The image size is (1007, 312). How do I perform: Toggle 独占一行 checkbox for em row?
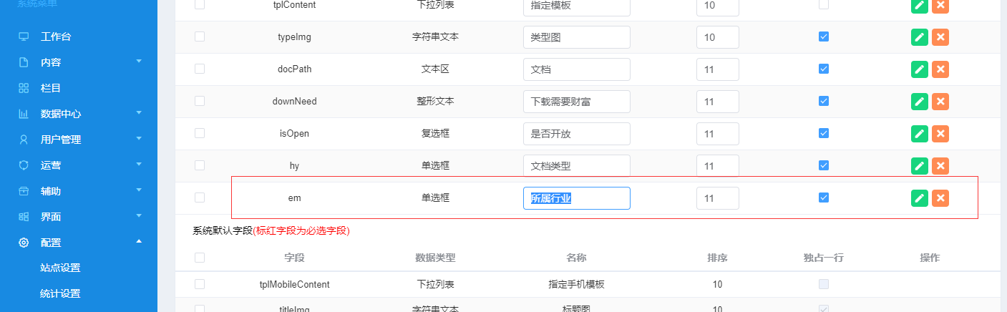(x=824, y=198)
